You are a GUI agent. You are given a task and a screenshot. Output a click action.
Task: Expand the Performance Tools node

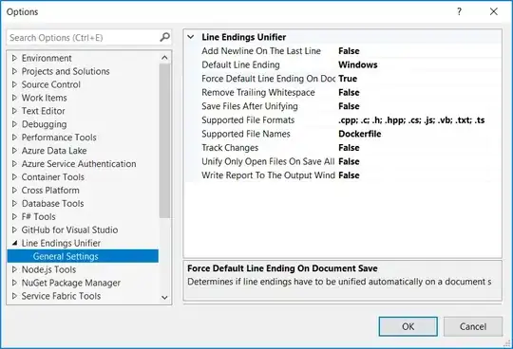click(14, 138)
